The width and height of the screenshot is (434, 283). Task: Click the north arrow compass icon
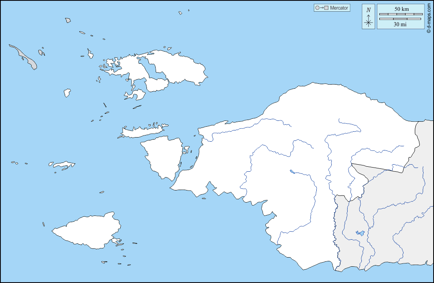pyautogui.click(x=368, y=21)
